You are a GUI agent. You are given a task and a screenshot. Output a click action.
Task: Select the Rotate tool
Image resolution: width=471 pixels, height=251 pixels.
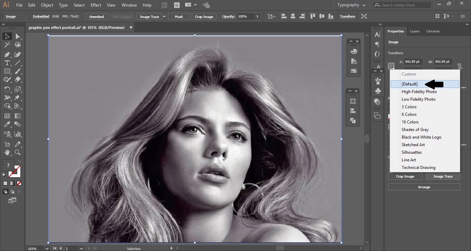(x=7, y=89)
